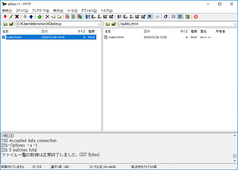This screenshot has width=238, height=170.
Task: Open the オプション(O) menu
Action: (89, 11)
